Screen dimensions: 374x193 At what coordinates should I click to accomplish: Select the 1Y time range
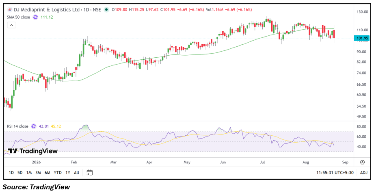[x=68, y=173]
